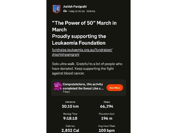Click the Avg Heart Rate 100 bpm stat
Image resolution: width=177 pixels, height=133 pixels.
[106, 128]
